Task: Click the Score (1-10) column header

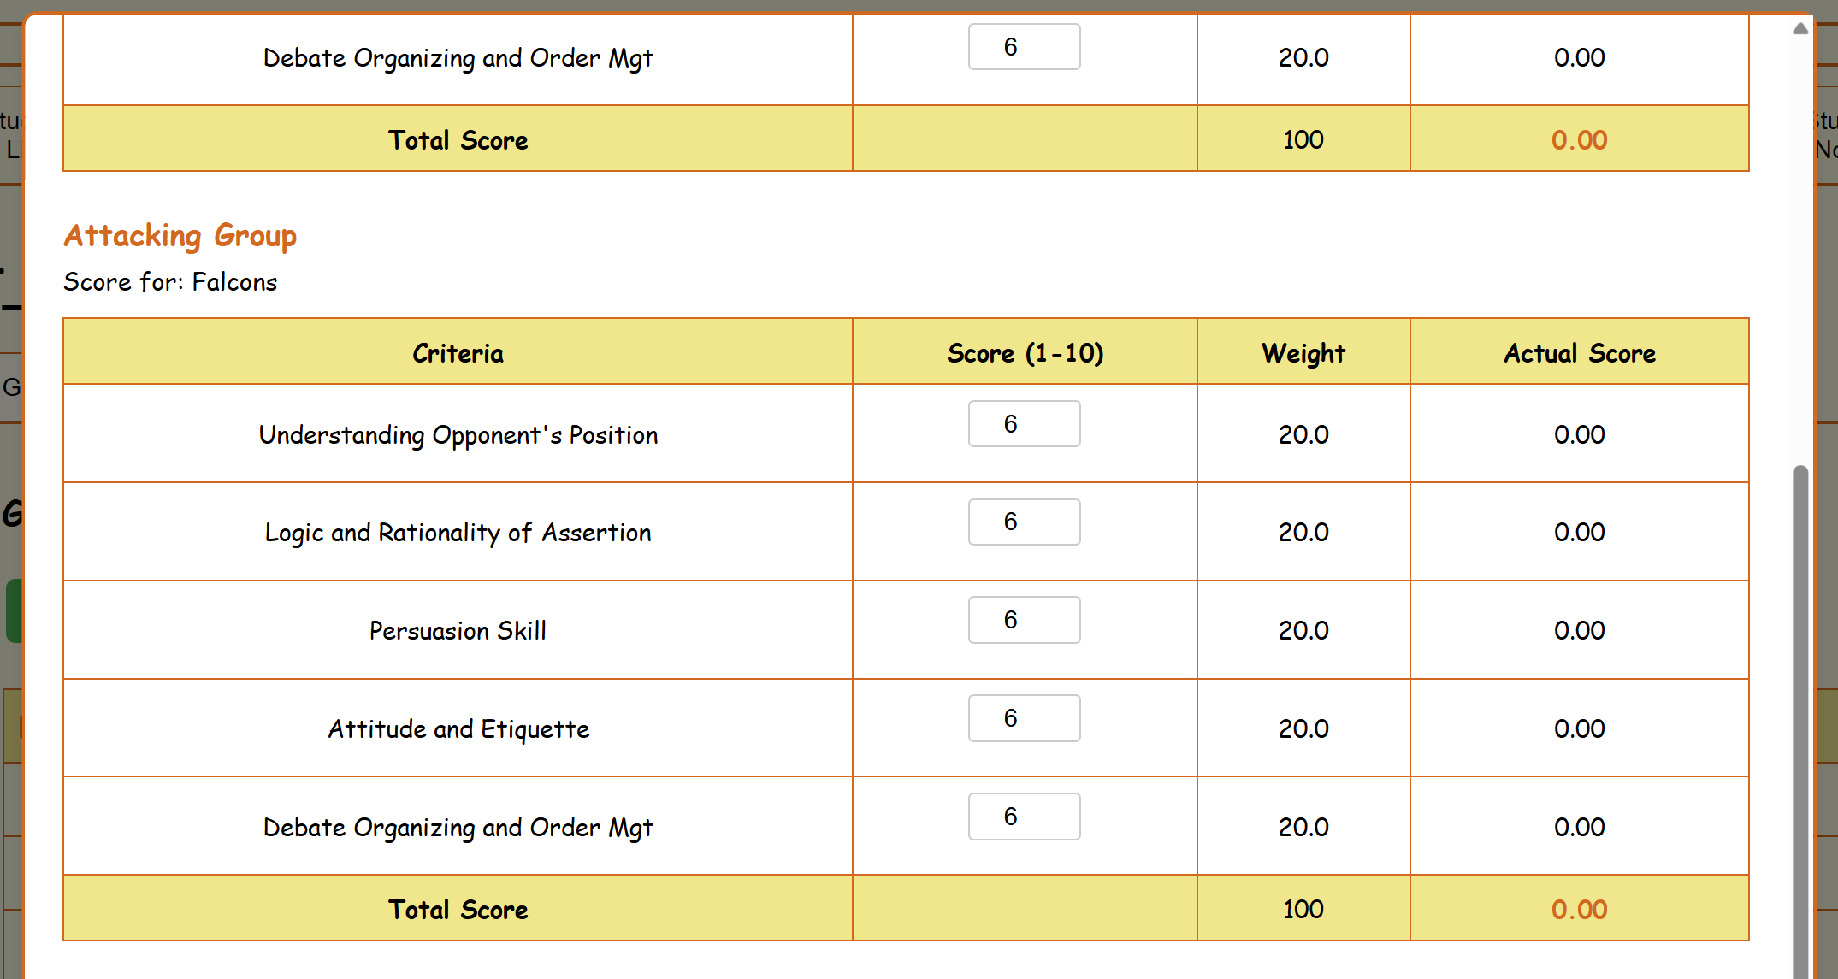Action: [x=1025, y=353]
